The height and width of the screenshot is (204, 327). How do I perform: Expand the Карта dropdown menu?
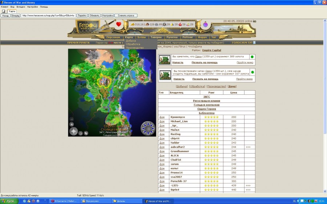point(129,37)
